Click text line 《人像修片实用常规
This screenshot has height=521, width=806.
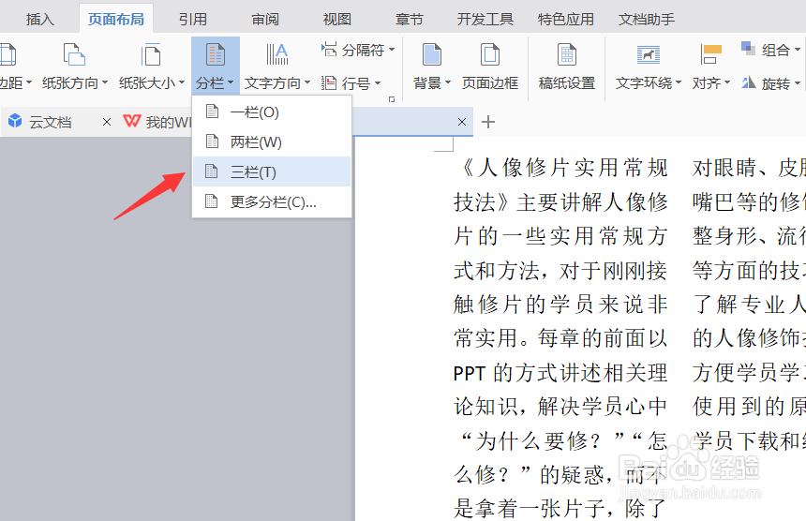coord(560,168)
